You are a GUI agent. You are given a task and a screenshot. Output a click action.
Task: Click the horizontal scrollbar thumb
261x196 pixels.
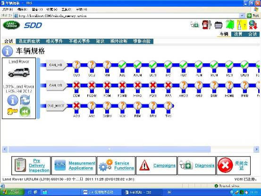(109, 149)
